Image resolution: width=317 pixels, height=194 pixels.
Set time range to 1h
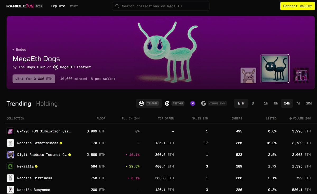point(266,103)
